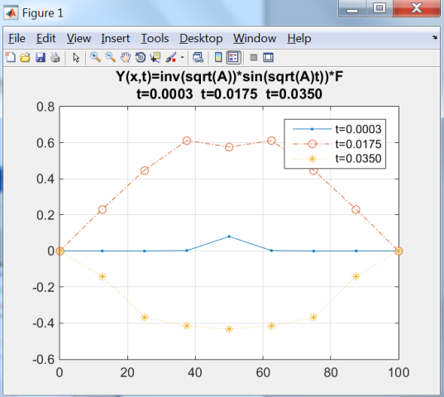Open file with folder icon
The width and height of the screenshot is (444, 397).
25,58
